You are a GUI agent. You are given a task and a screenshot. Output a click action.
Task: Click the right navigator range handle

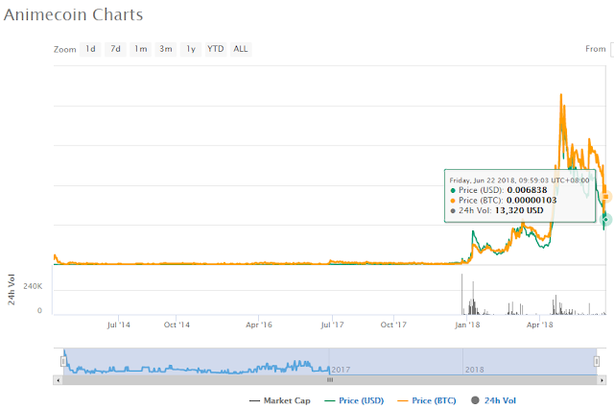click(597, 361)
